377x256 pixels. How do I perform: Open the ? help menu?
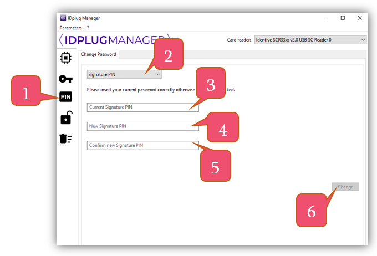pyautogui.click(x=88, y=28)
